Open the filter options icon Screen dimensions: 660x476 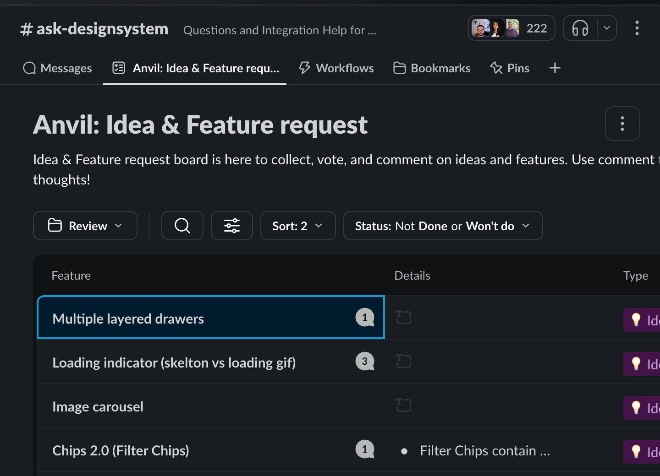(x=232, y=226)
